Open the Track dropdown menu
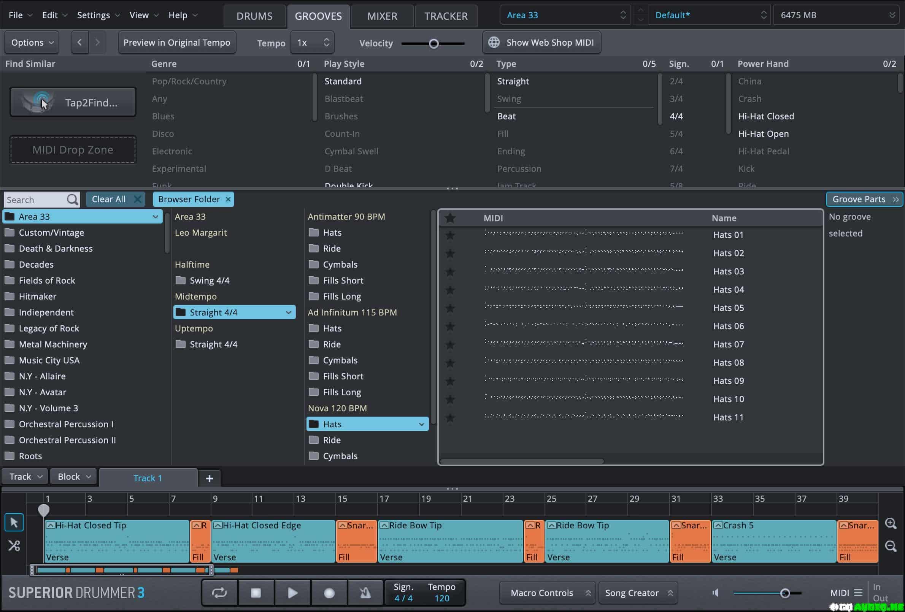This screenshot has height=612, width=905. pyautogui.click(x=25, y=477)
